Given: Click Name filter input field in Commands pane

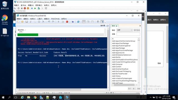Looking at the screenshot, I should [x=128, y=34].
